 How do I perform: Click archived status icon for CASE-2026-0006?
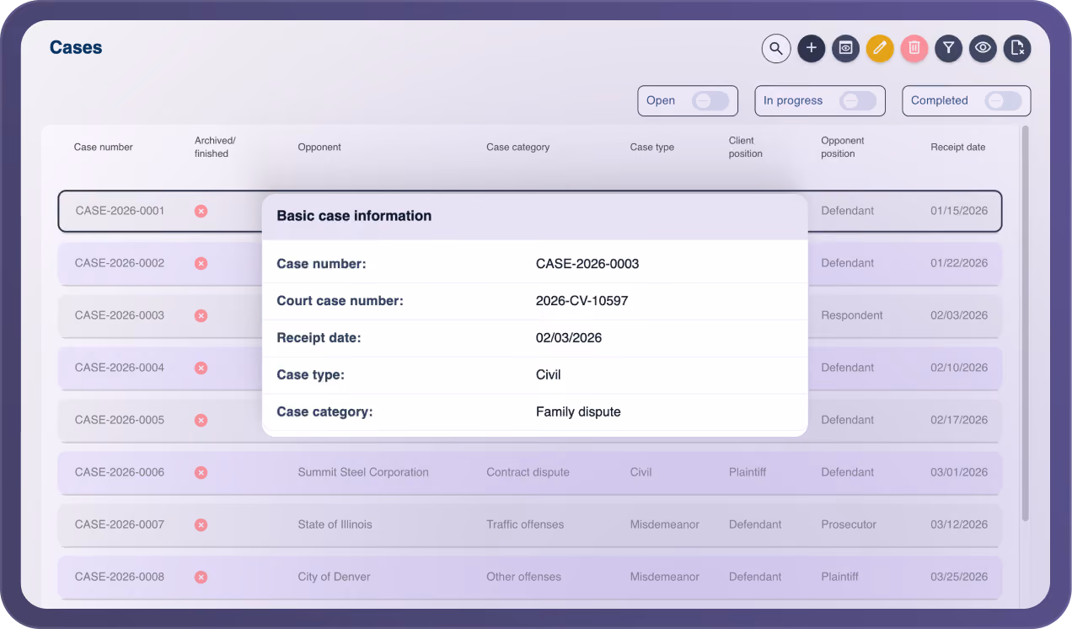201,472
